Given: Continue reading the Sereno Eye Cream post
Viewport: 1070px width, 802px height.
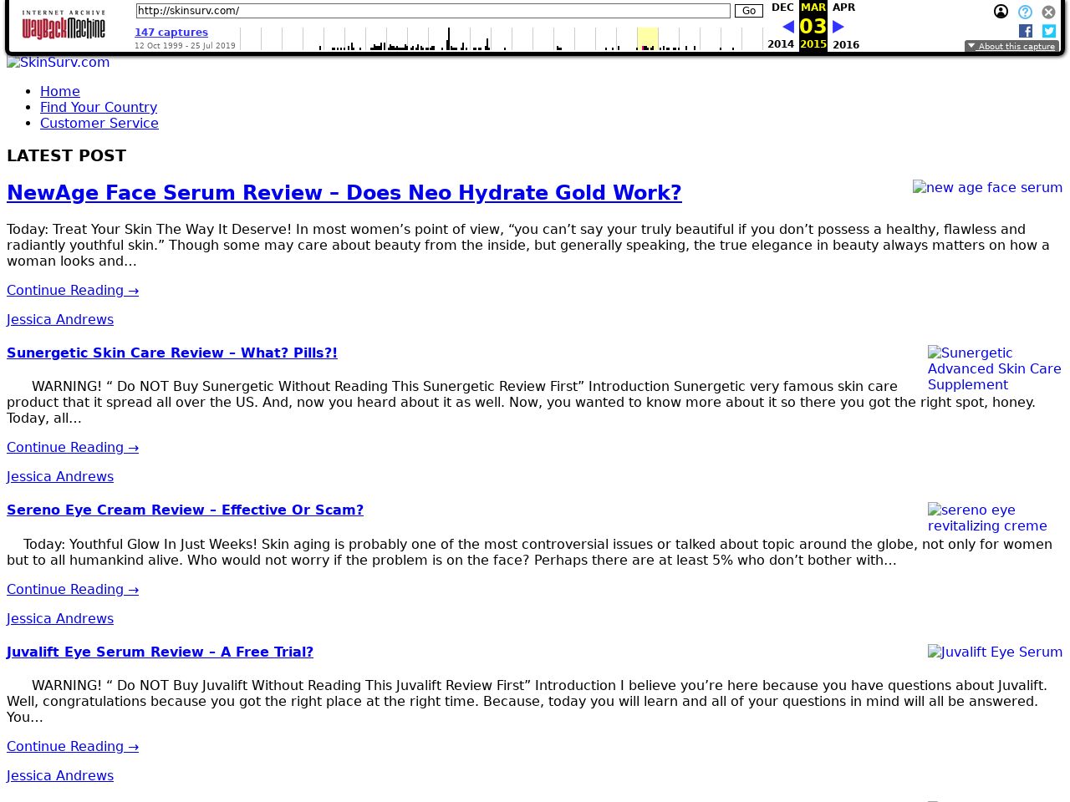Looking at the screenshot, I should [73, 590].
